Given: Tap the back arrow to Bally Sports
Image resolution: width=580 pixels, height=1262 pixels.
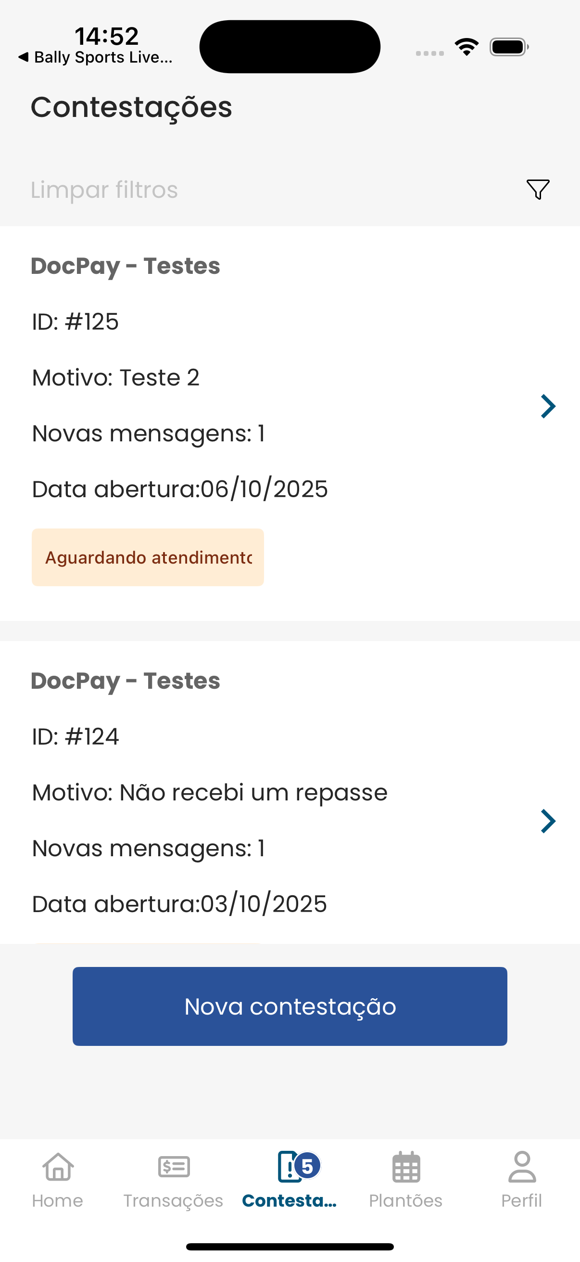Looking at the screenshot, I should pyautogui.click(x=23, y=57).
